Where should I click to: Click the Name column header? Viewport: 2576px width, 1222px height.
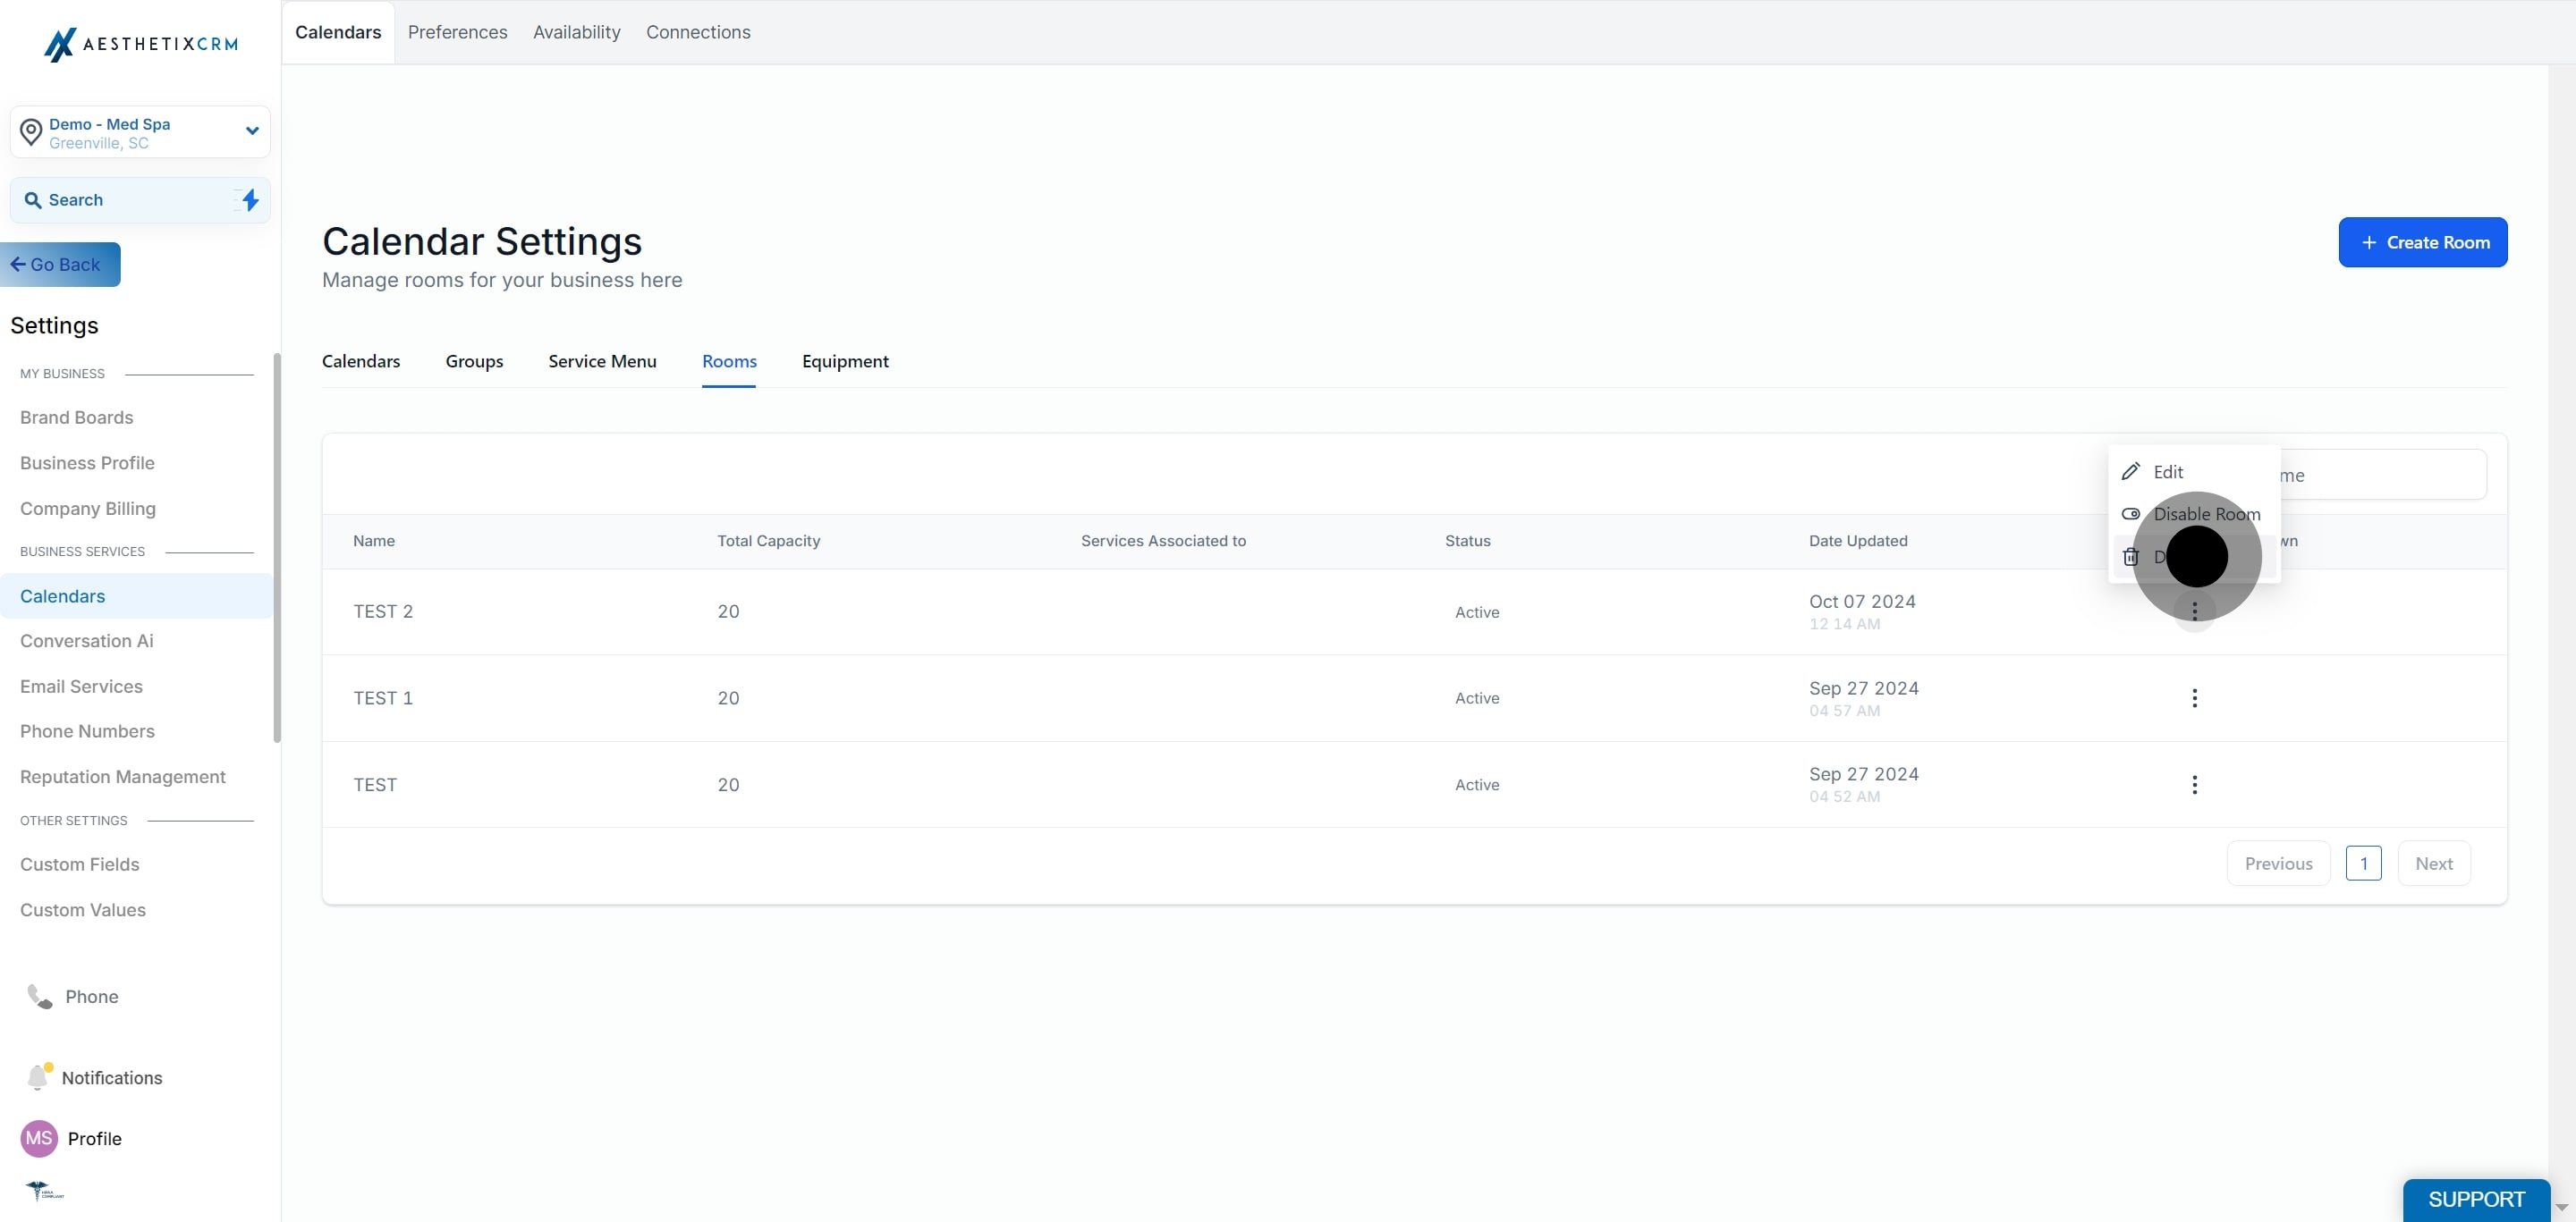(374, 541)
